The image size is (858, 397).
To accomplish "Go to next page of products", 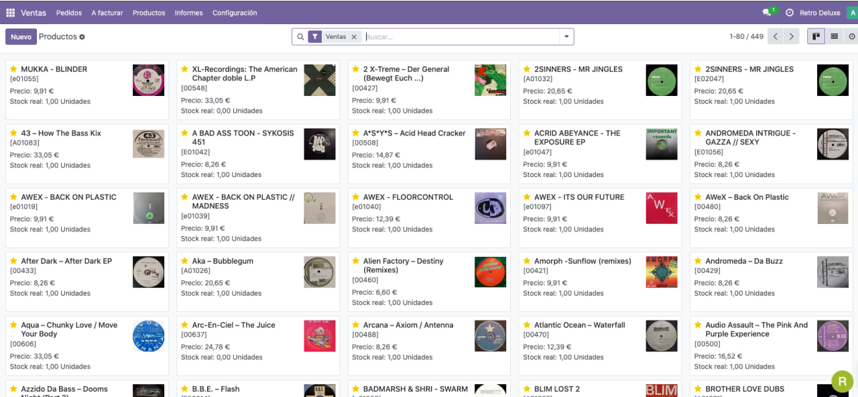I will pos(792,37).
